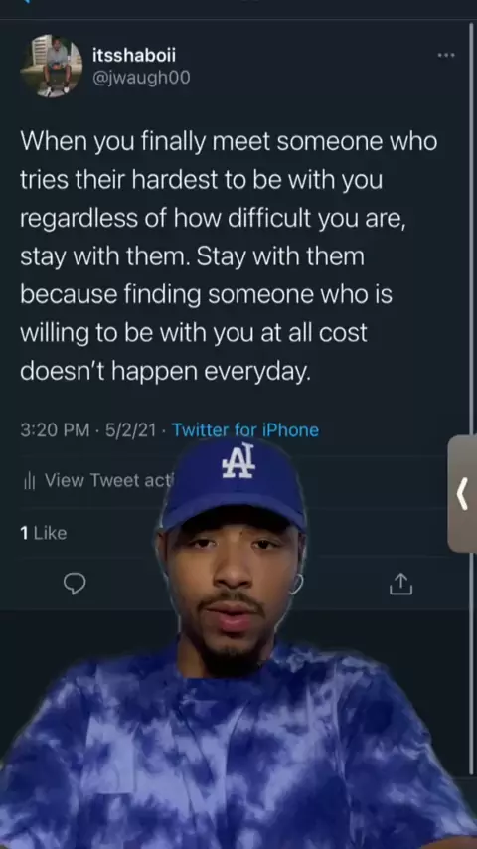Click the man's face in the video overlay

(x=231, y=585)
